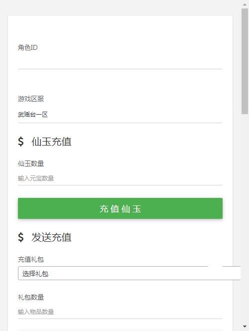
Task: Click the scrollbar down arrow
Action: (x=245, y=327)
